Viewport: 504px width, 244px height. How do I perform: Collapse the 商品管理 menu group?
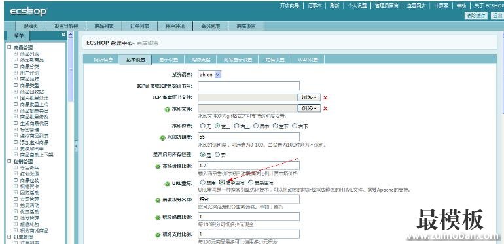[x=9, y=47]
